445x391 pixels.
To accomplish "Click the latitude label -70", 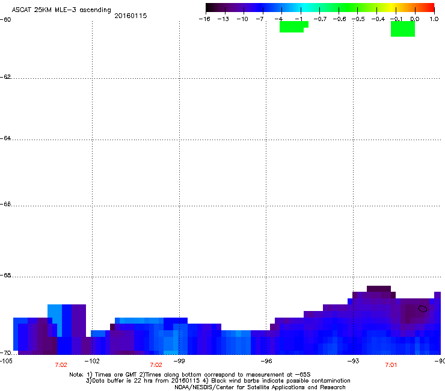I will [5, 353].
